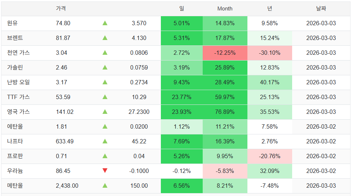Click the 2,438.00 price for 메탄올

pos(67,186)
